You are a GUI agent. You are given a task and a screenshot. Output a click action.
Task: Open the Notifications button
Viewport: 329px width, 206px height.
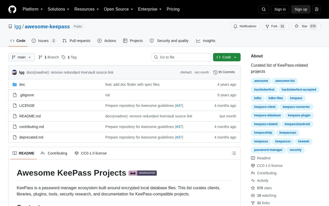tap(245, 26)
